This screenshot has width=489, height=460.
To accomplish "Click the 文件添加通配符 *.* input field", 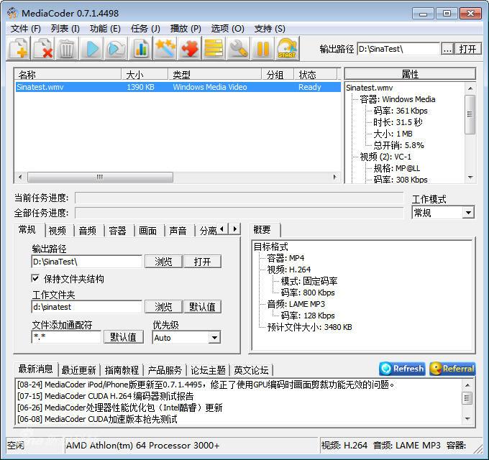I will [x=66, y=337].
